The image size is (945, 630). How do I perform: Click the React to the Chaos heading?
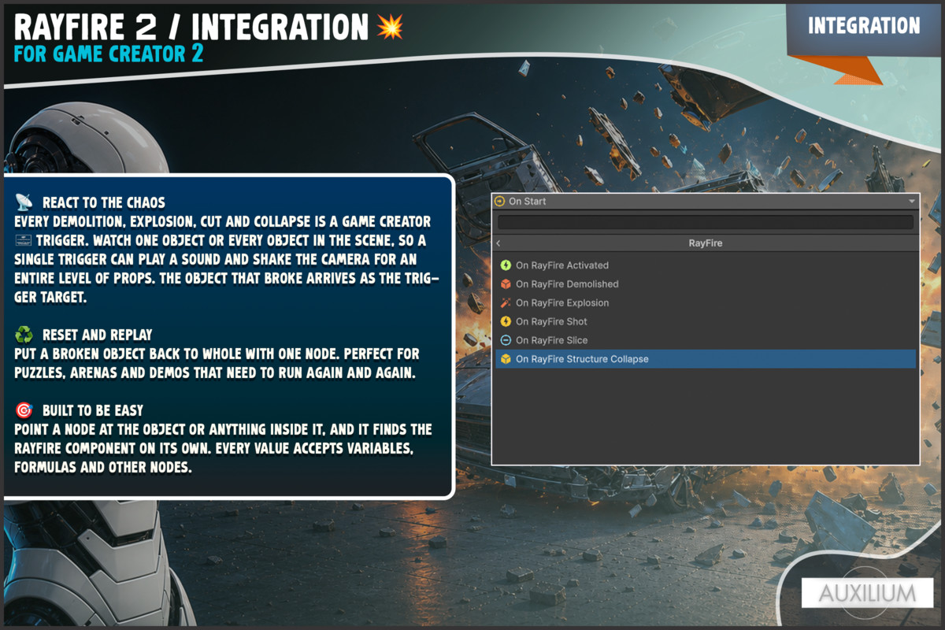pyautogui.click(x=103, y=202)
